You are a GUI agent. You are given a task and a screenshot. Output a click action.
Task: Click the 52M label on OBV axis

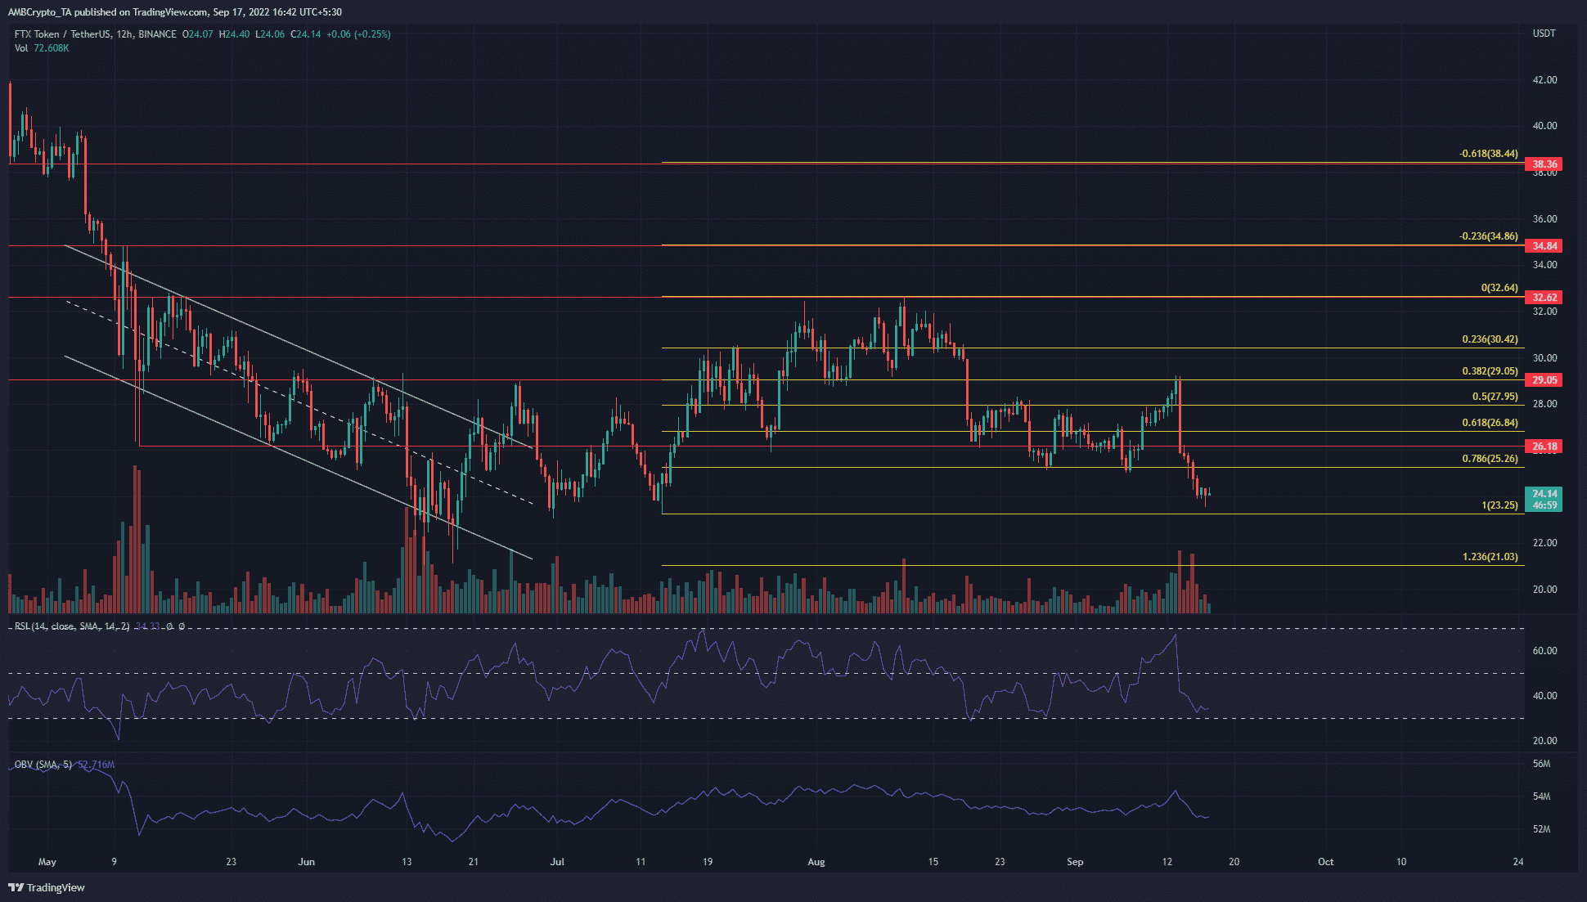1541,829
